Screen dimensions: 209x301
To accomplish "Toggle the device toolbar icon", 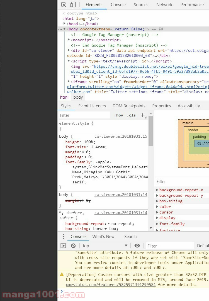I will click(73, 5).
